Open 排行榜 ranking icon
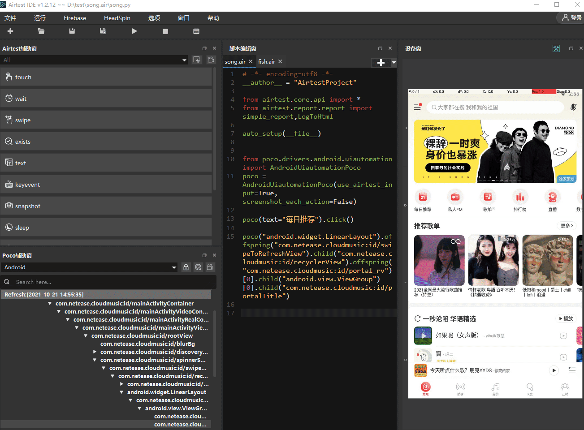The width and height of the screenshot is (584, 430). [520, 201]
